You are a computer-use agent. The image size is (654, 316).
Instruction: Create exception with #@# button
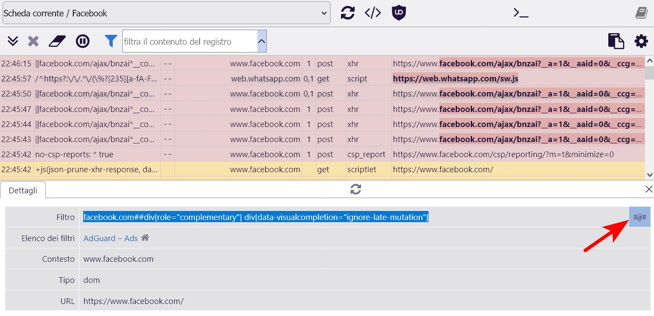[x=639, y=217]
